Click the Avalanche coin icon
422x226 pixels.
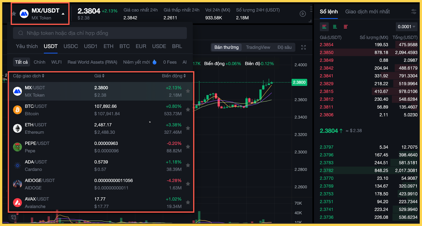point(17,203)
